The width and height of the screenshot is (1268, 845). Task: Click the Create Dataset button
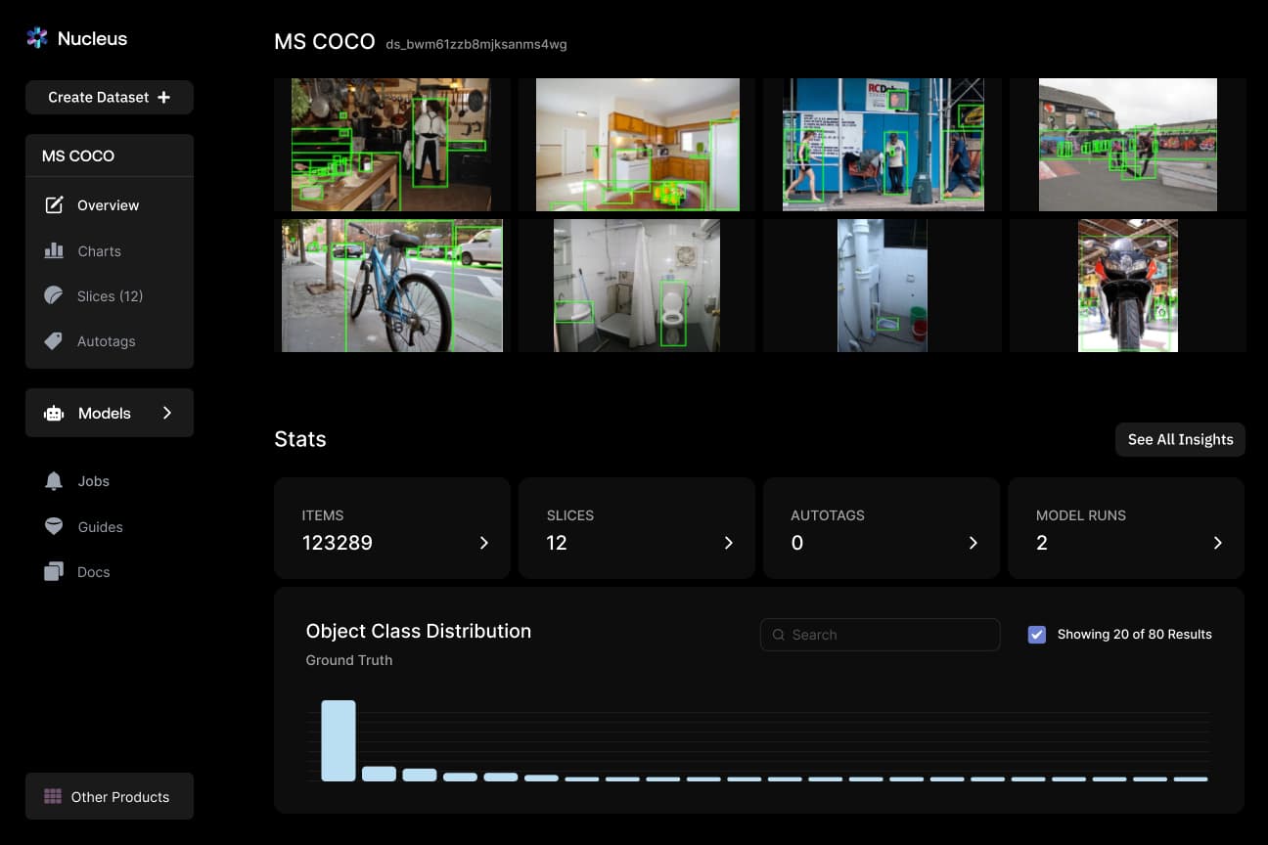110,97
